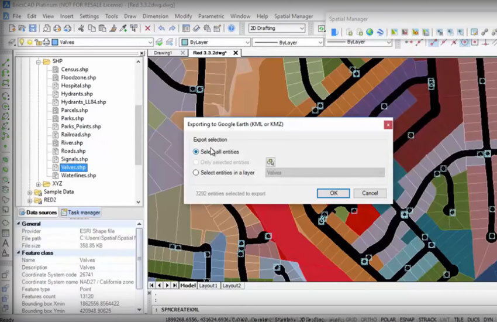The image size is (497, 322).
Task: Expand the XYZ folder
Action: 39,184
